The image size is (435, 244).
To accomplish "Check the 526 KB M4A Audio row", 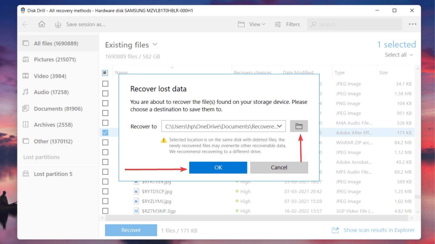I will pos(105,123).
